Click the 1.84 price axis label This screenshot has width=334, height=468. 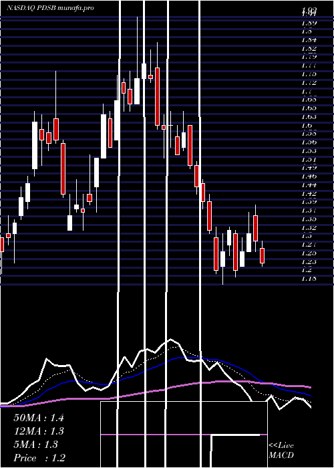pyautogui.click(x=309, y=40)
